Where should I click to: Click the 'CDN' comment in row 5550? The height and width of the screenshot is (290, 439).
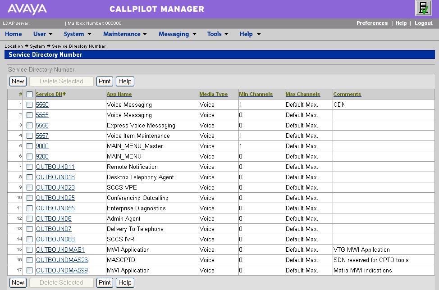(339, 105)
